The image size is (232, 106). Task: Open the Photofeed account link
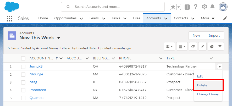click(38, 90)
